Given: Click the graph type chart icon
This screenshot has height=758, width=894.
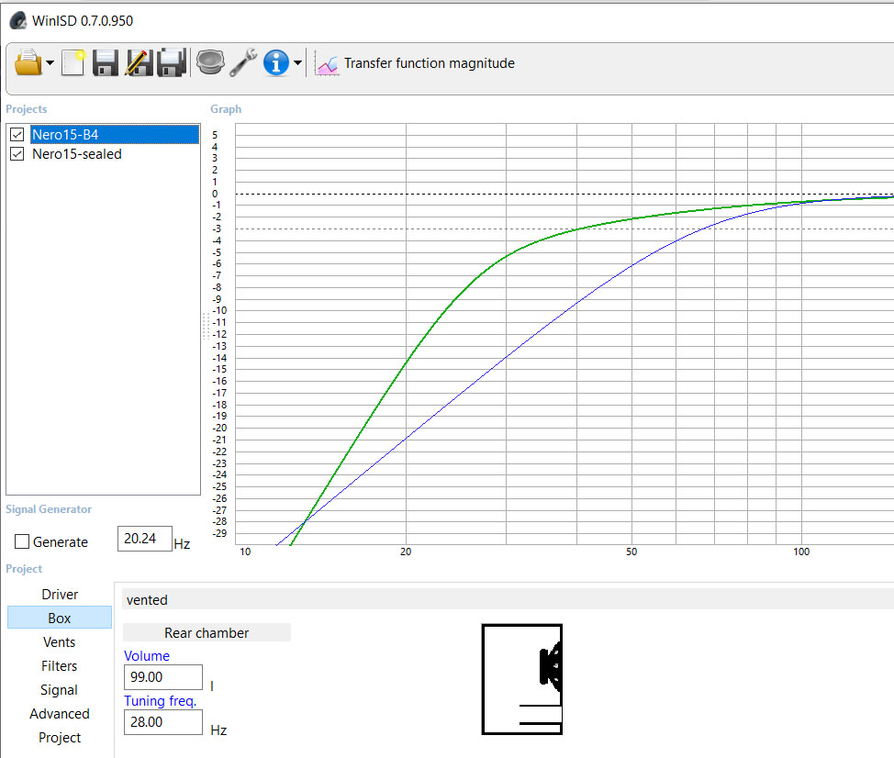Looking at the screenshot, I should click(328, 63).
